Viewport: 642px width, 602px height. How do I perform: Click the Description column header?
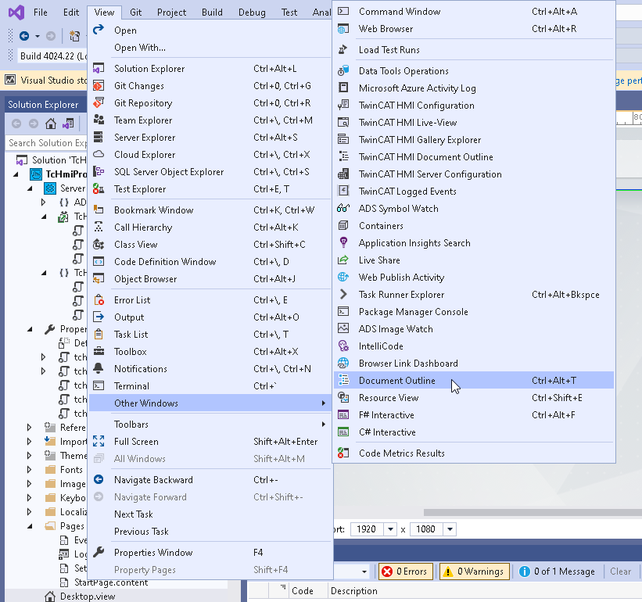point(353,591)
